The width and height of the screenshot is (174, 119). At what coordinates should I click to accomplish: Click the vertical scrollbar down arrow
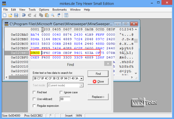point(136,73)
